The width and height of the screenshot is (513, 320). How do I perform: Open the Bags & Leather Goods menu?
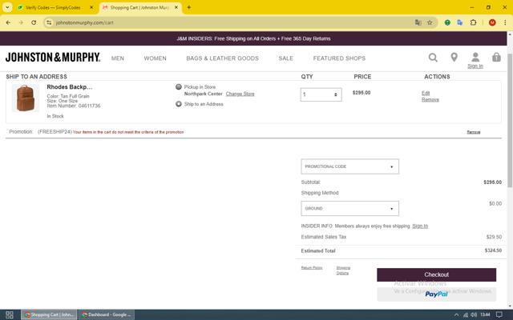(223, 58)
